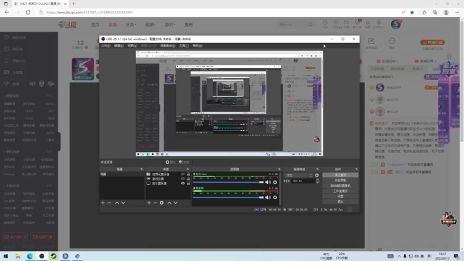Pop out the sources dock panel
464x261 pixels.
click(x=187, y=169)
